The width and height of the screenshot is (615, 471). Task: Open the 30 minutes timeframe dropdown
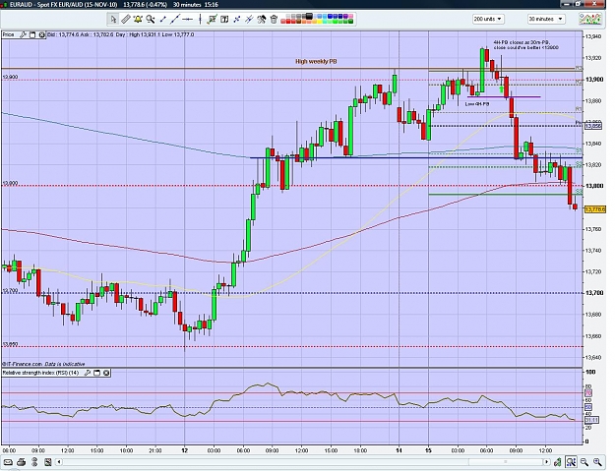[x=545, y=19]
